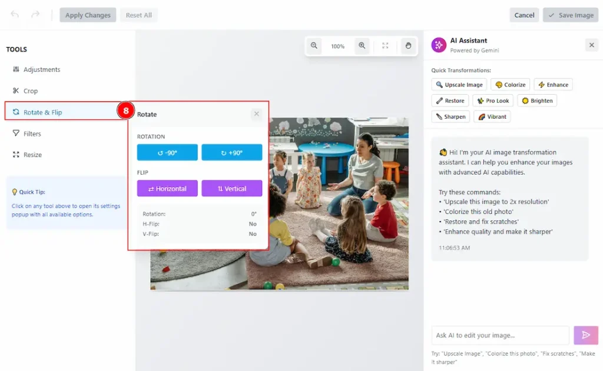Image resolution: width=603 pixels, height=371 pixels.
Task: Open the Resize tool
Action: pos(32,155)
